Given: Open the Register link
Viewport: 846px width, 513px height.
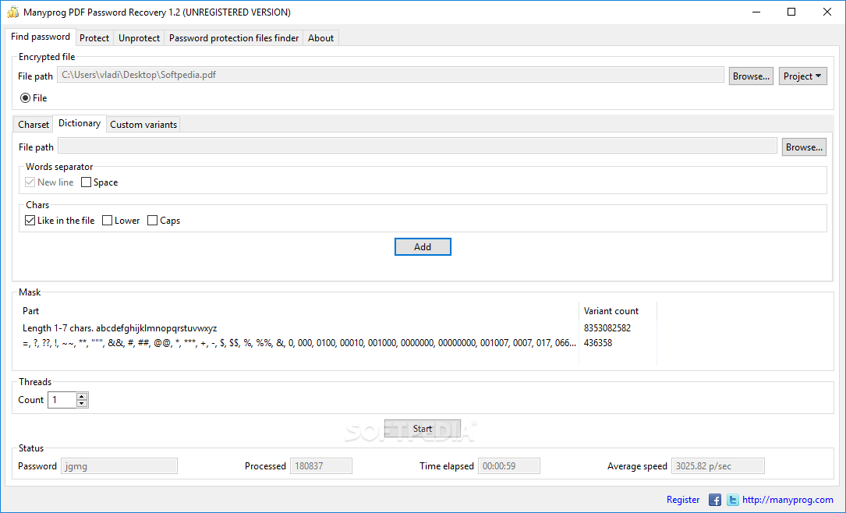Looking at the screenshot, I should click(683, 500).
